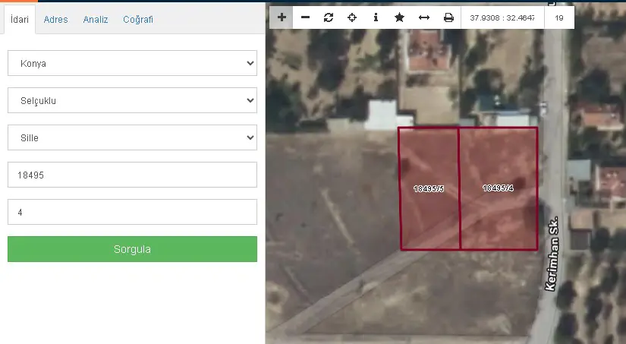The width and height of the screenshot is (626, 344).
Task: Switch to the Adres tab
Action: [x=55, y=19]
